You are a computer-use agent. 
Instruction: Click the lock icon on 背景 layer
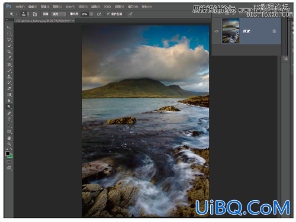click(274, 31)
